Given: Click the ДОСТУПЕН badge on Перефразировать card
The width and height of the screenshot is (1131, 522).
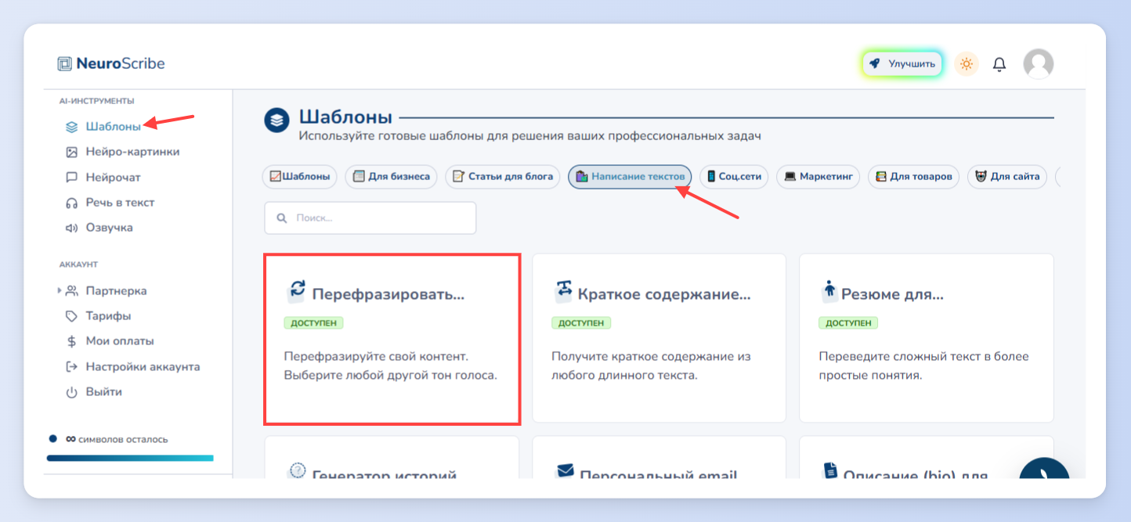Looking at the screenshot, I should tap(313, 322).
